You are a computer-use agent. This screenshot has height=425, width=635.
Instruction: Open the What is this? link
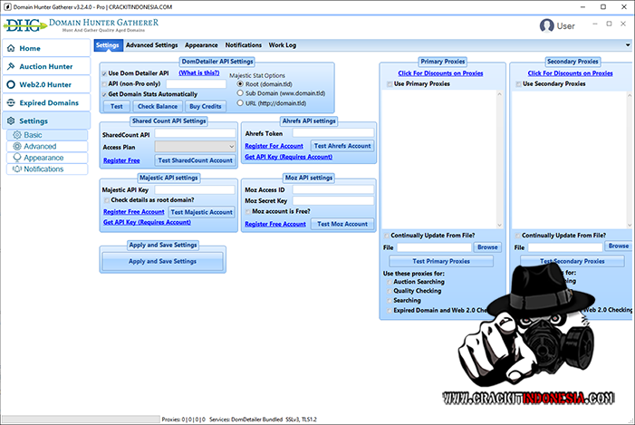click(x=199, y=72)
